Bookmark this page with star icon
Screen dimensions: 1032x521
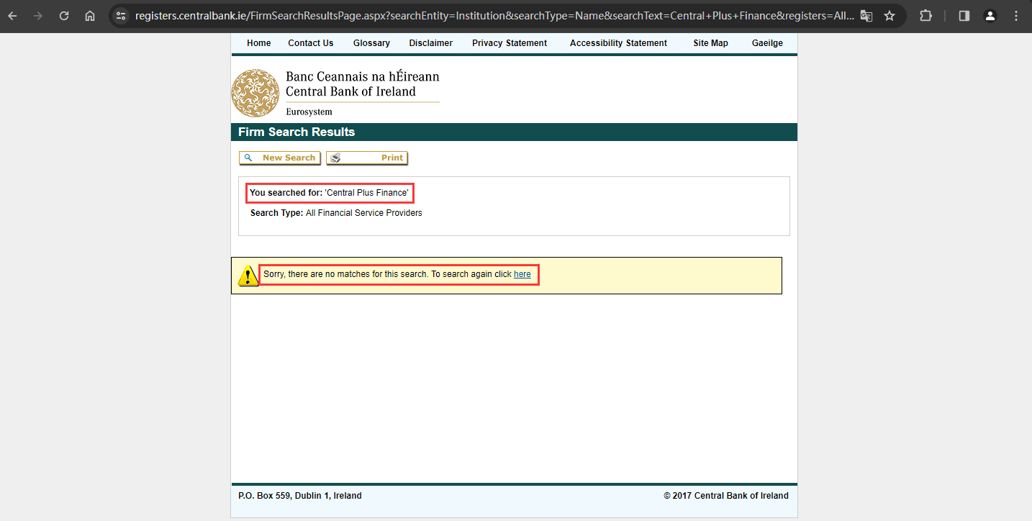tap(890, 16)
